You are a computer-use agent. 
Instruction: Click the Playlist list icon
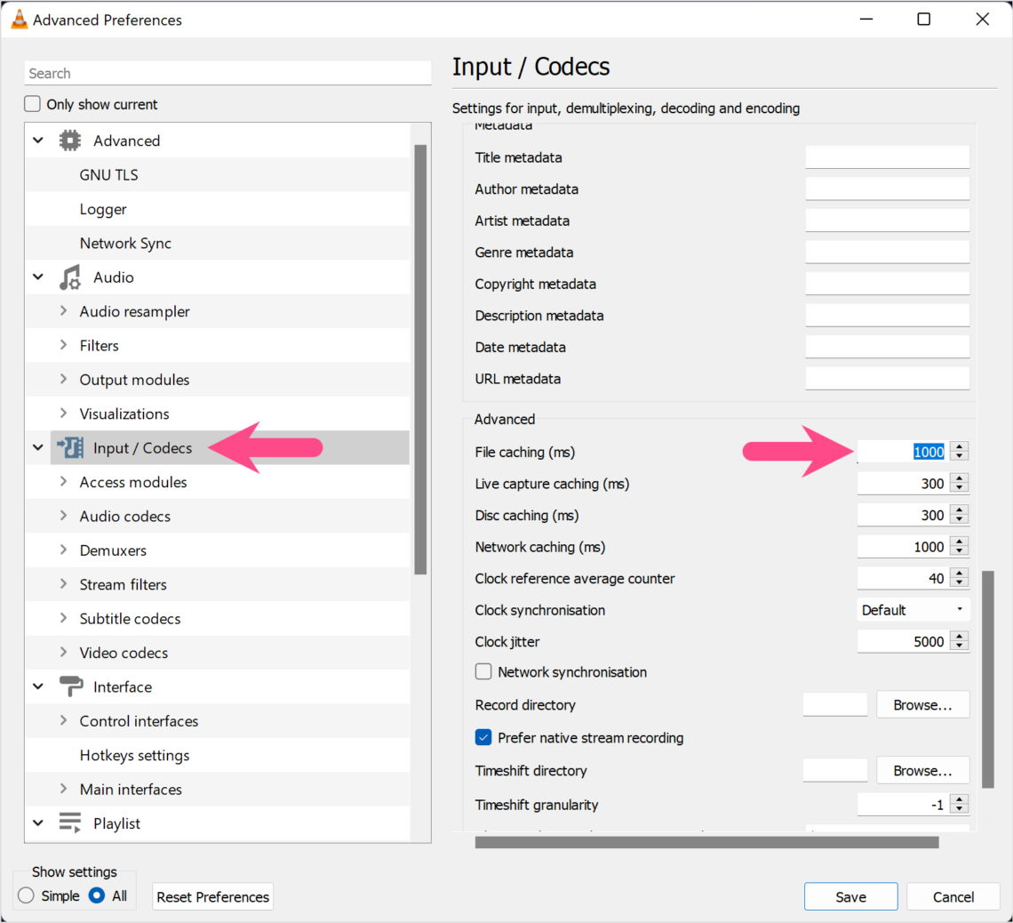(x=69, y=823)
